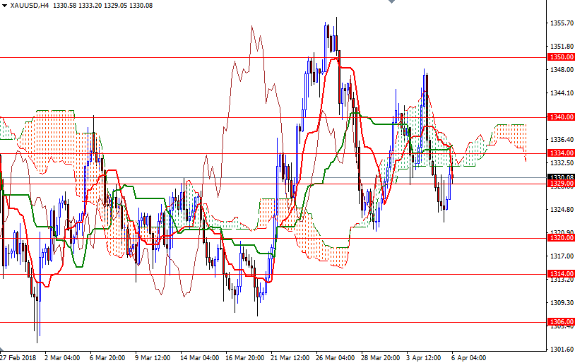Click the 28 Mar 20:00 time label

point(380,357)
